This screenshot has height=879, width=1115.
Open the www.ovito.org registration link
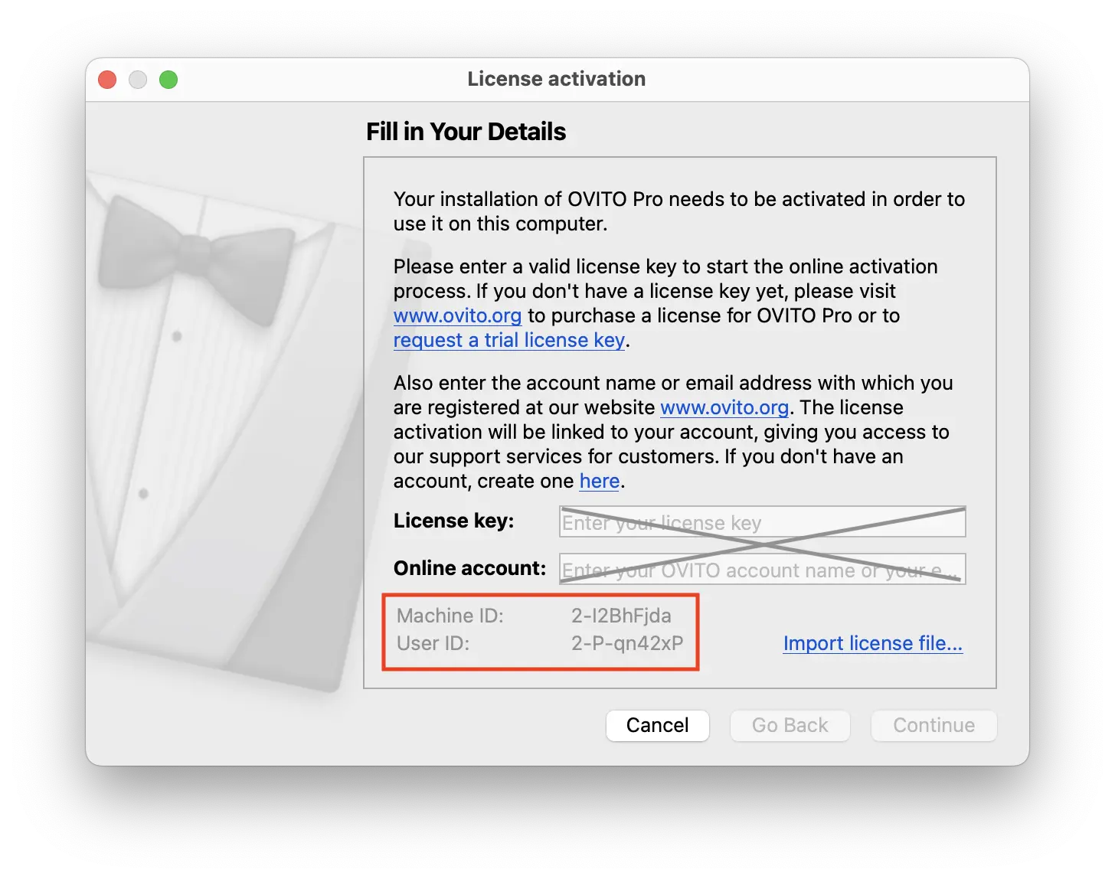coord(724,407)
